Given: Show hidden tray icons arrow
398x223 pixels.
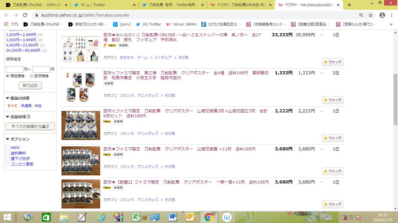Looking at the screenshot, I should (x=337, y=217).
